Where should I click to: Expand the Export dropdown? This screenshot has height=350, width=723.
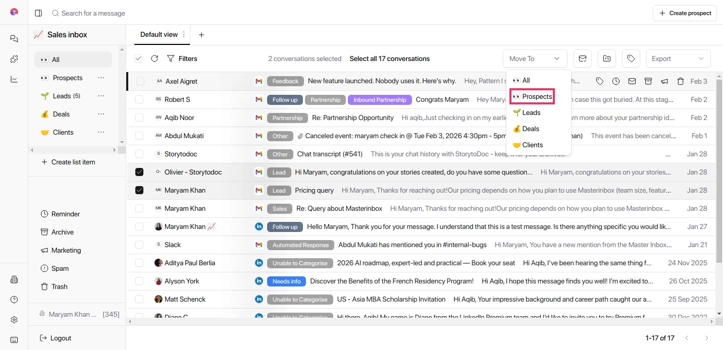678,59
